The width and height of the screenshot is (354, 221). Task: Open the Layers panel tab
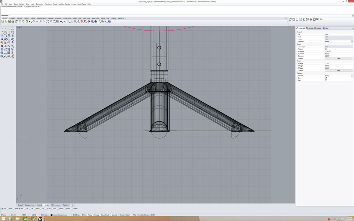pyautogui.click(x=309, y=28)
